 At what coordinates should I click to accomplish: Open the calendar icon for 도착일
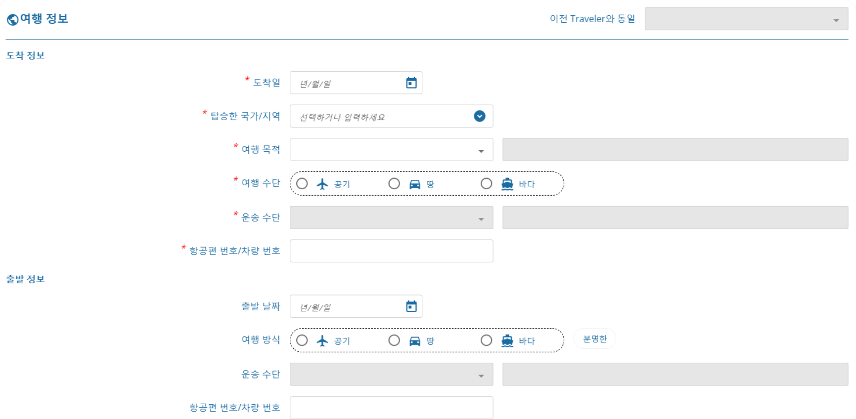411,83
